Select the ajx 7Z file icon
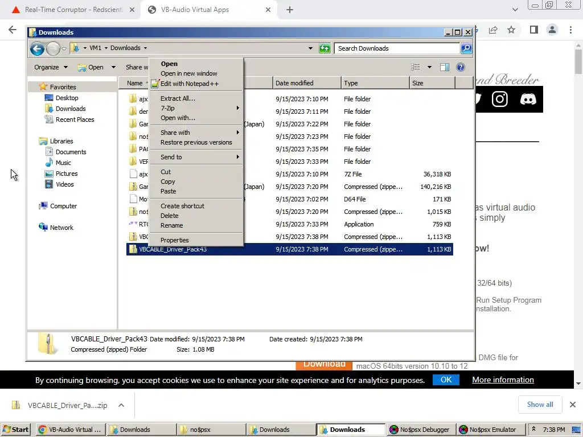 [133, 174]
